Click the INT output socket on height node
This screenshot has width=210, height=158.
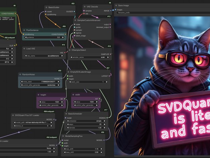64,99
